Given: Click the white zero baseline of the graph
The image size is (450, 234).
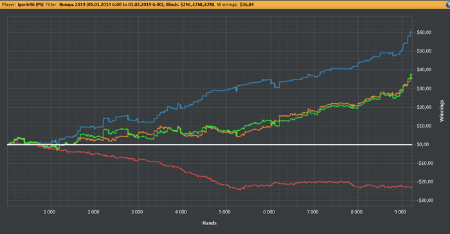Looking at the screenshot, I should [x=210, y=144].
